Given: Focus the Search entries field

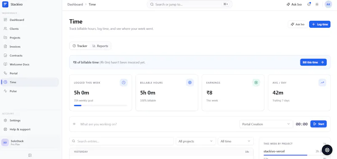Looking at the screenshot, I should pos(121,141).
